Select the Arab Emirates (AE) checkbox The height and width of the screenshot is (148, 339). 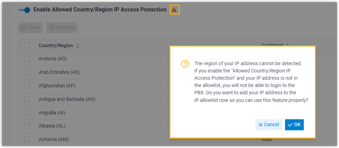click(x=27, y=72)
